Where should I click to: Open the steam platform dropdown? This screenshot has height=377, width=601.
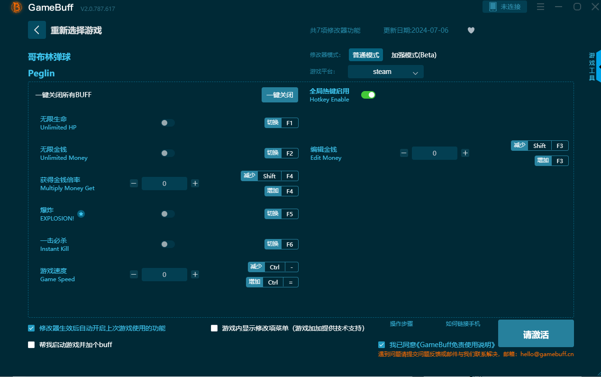(385, 72)
